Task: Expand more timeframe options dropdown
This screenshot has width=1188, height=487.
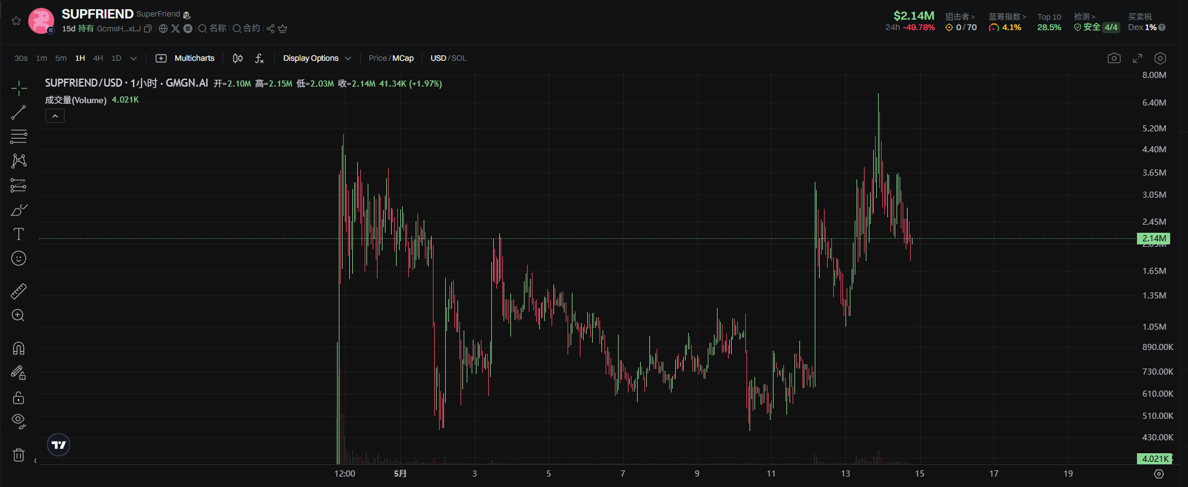Action: pyautogui.click(x=133, y=58)
